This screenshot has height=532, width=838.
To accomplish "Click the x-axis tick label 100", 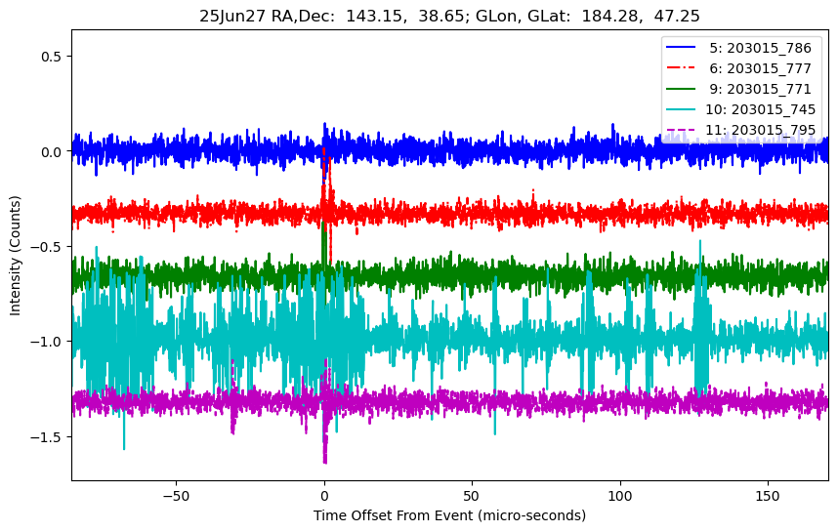I will click(x=620, y=495).
